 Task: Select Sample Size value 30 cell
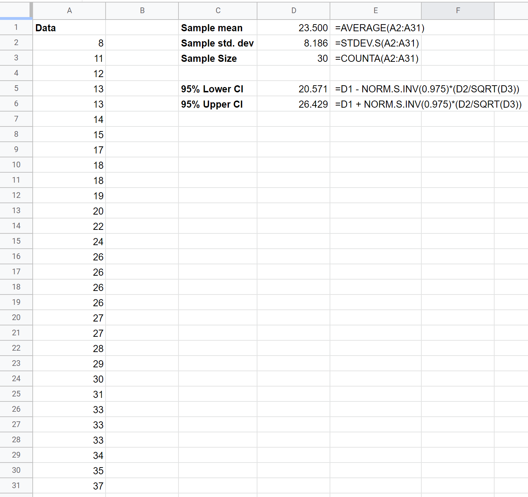[294, 59]
